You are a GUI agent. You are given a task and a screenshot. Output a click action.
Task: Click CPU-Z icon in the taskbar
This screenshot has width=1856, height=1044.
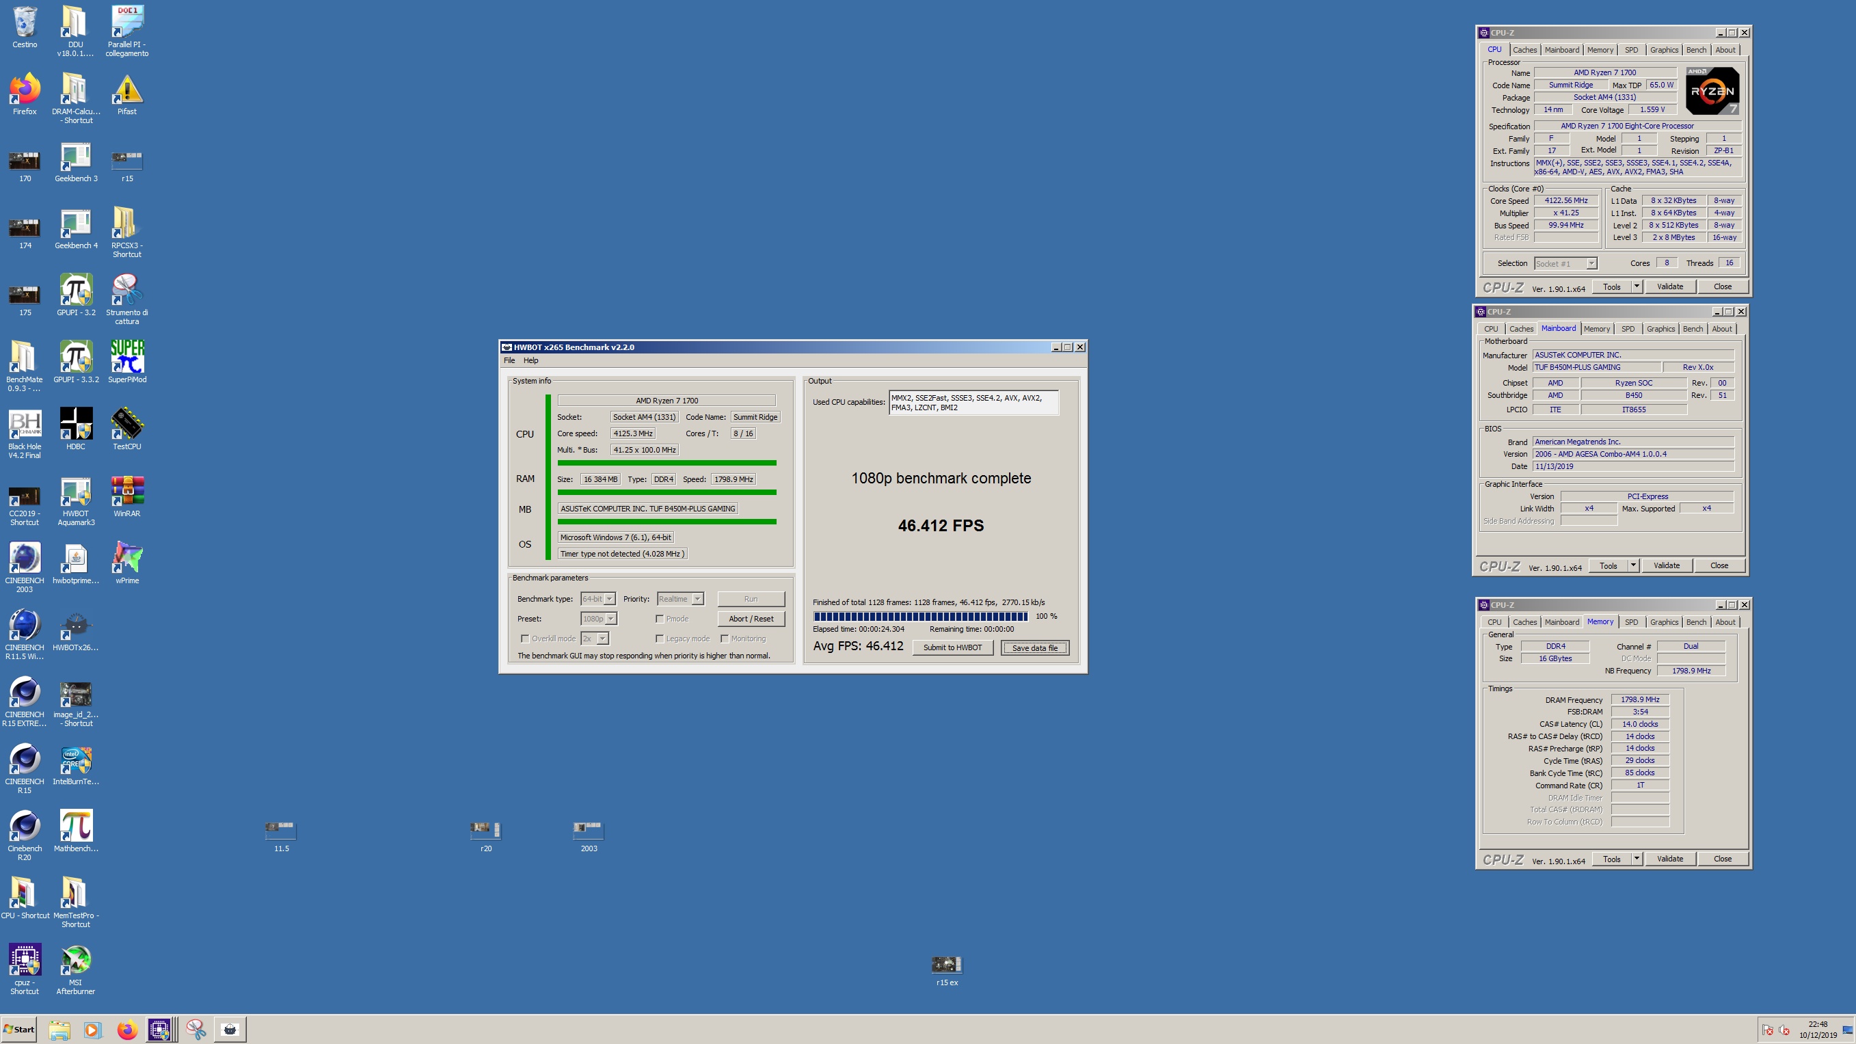159,1030
